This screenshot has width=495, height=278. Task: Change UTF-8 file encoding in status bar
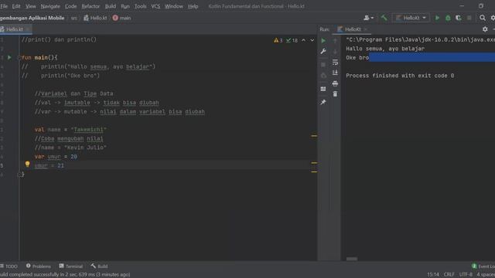(x=466, y=275)
